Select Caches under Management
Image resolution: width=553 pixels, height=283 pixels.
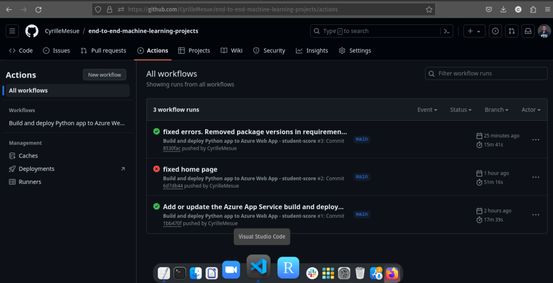point(28,156)
